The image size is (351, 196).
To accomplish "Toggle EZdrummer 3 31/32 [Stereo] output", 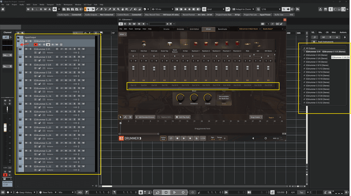I will click(x=316, y=103).
